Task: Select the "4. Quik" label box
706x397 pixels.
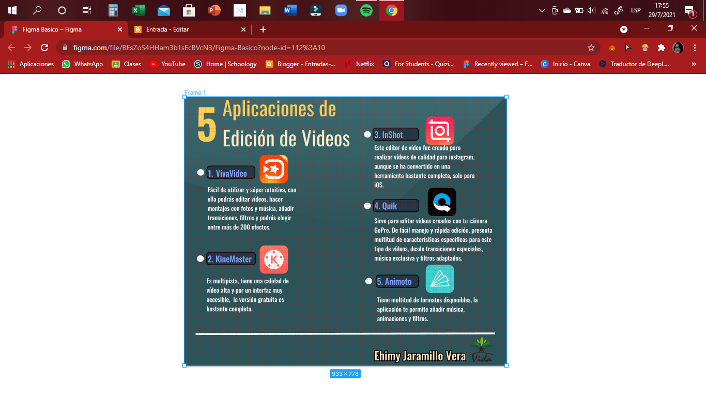Action: [396, 206]
